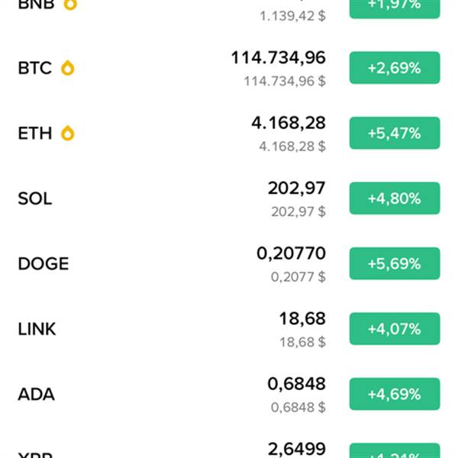458x458 pixels.
Task: Select the ADA ticker name
Action: 36,395
